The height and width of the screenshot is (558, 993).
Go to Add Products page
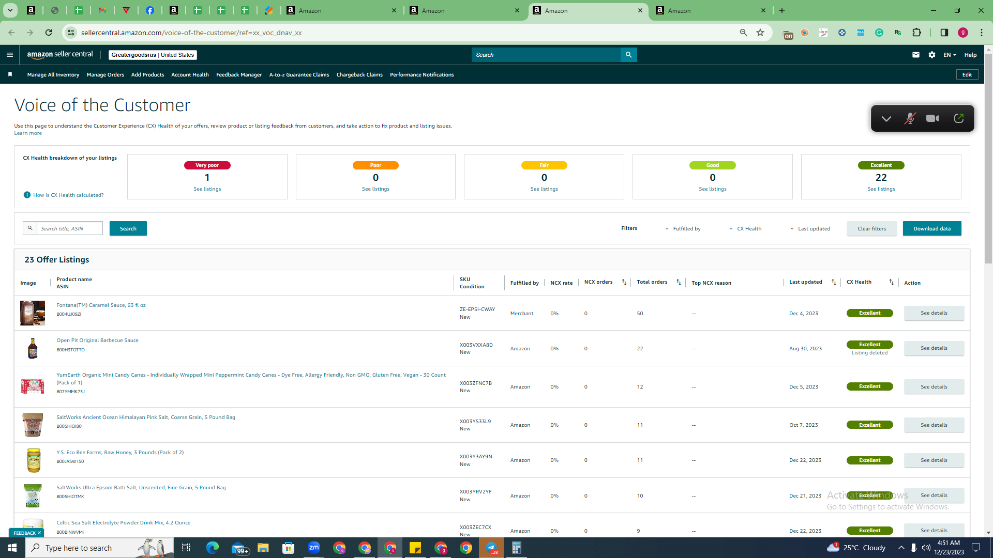pos(147,74)
